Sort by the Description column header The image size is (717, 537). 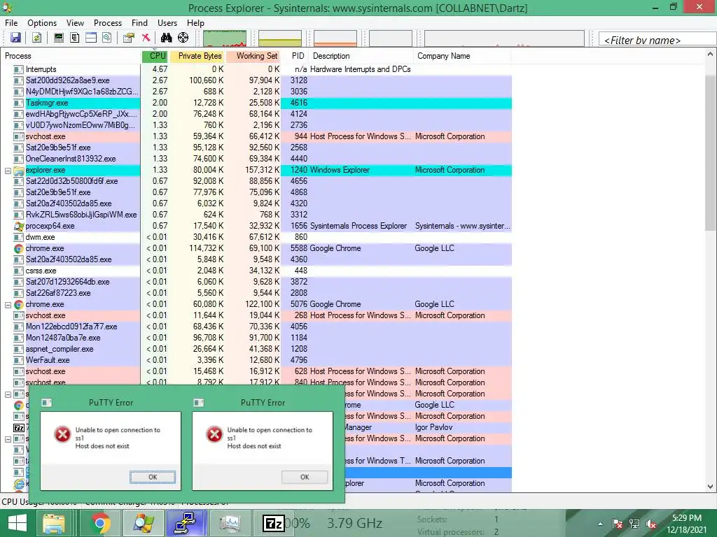(x=361, y=56)
